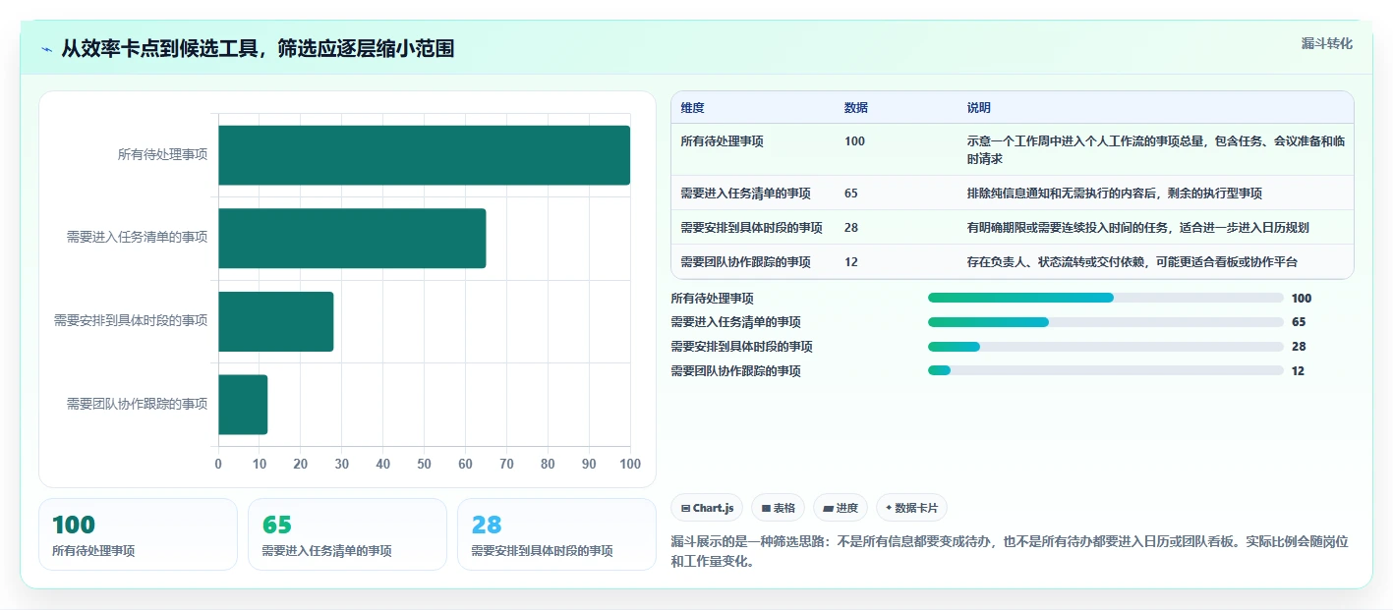Image resolution: width=1393 pixels, height=610 pixels.
Task: Click the 需要安排到具体时段的事项 progress bar
Action: click(1105, 347)
